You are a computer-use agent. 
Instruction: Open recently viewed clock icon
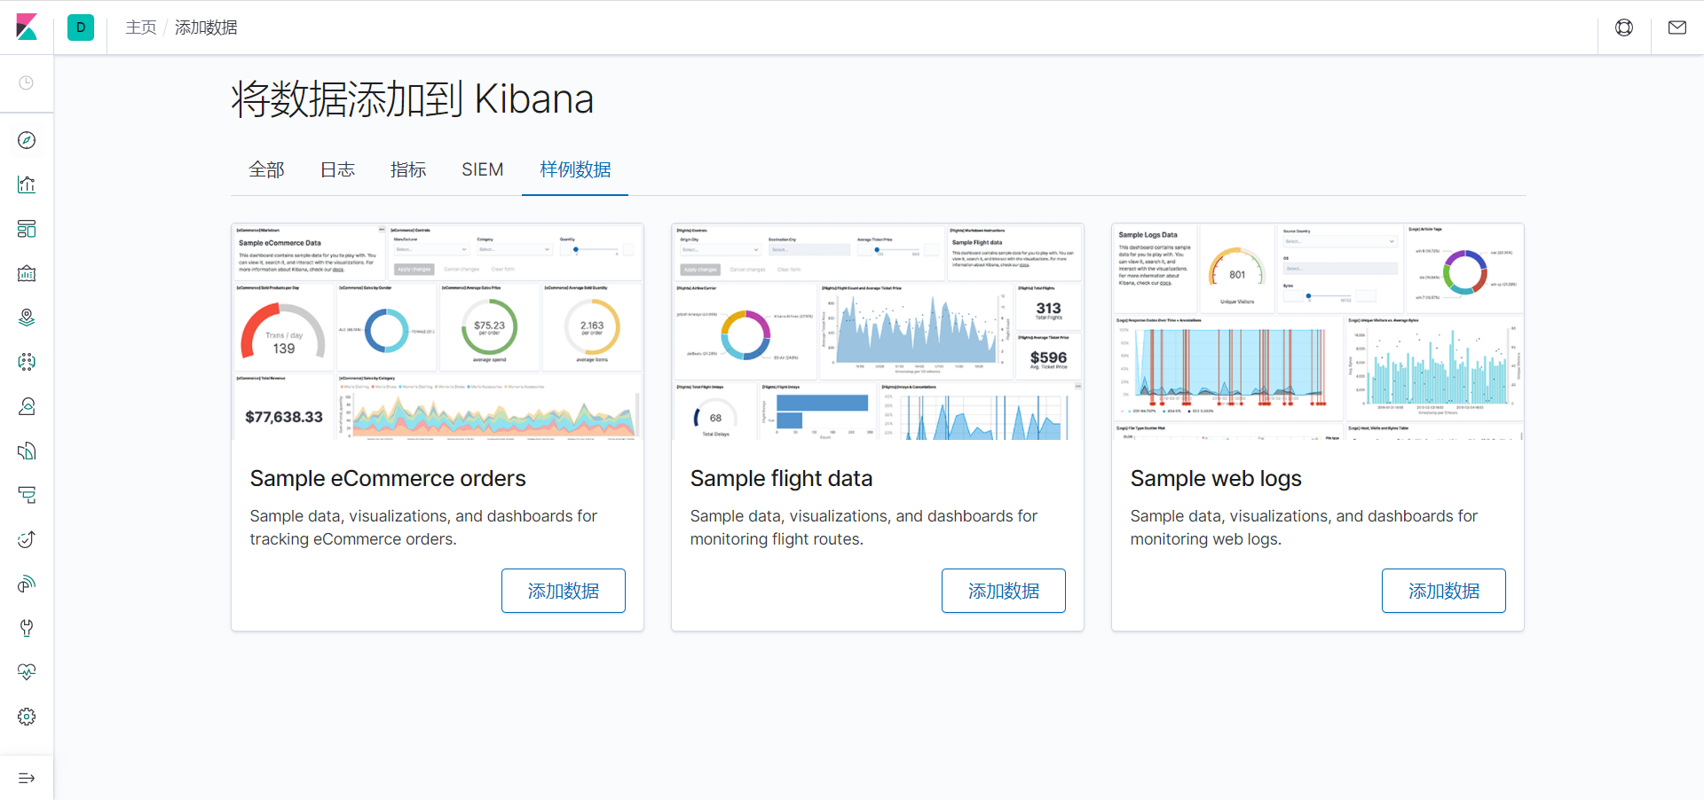(27, 82)
